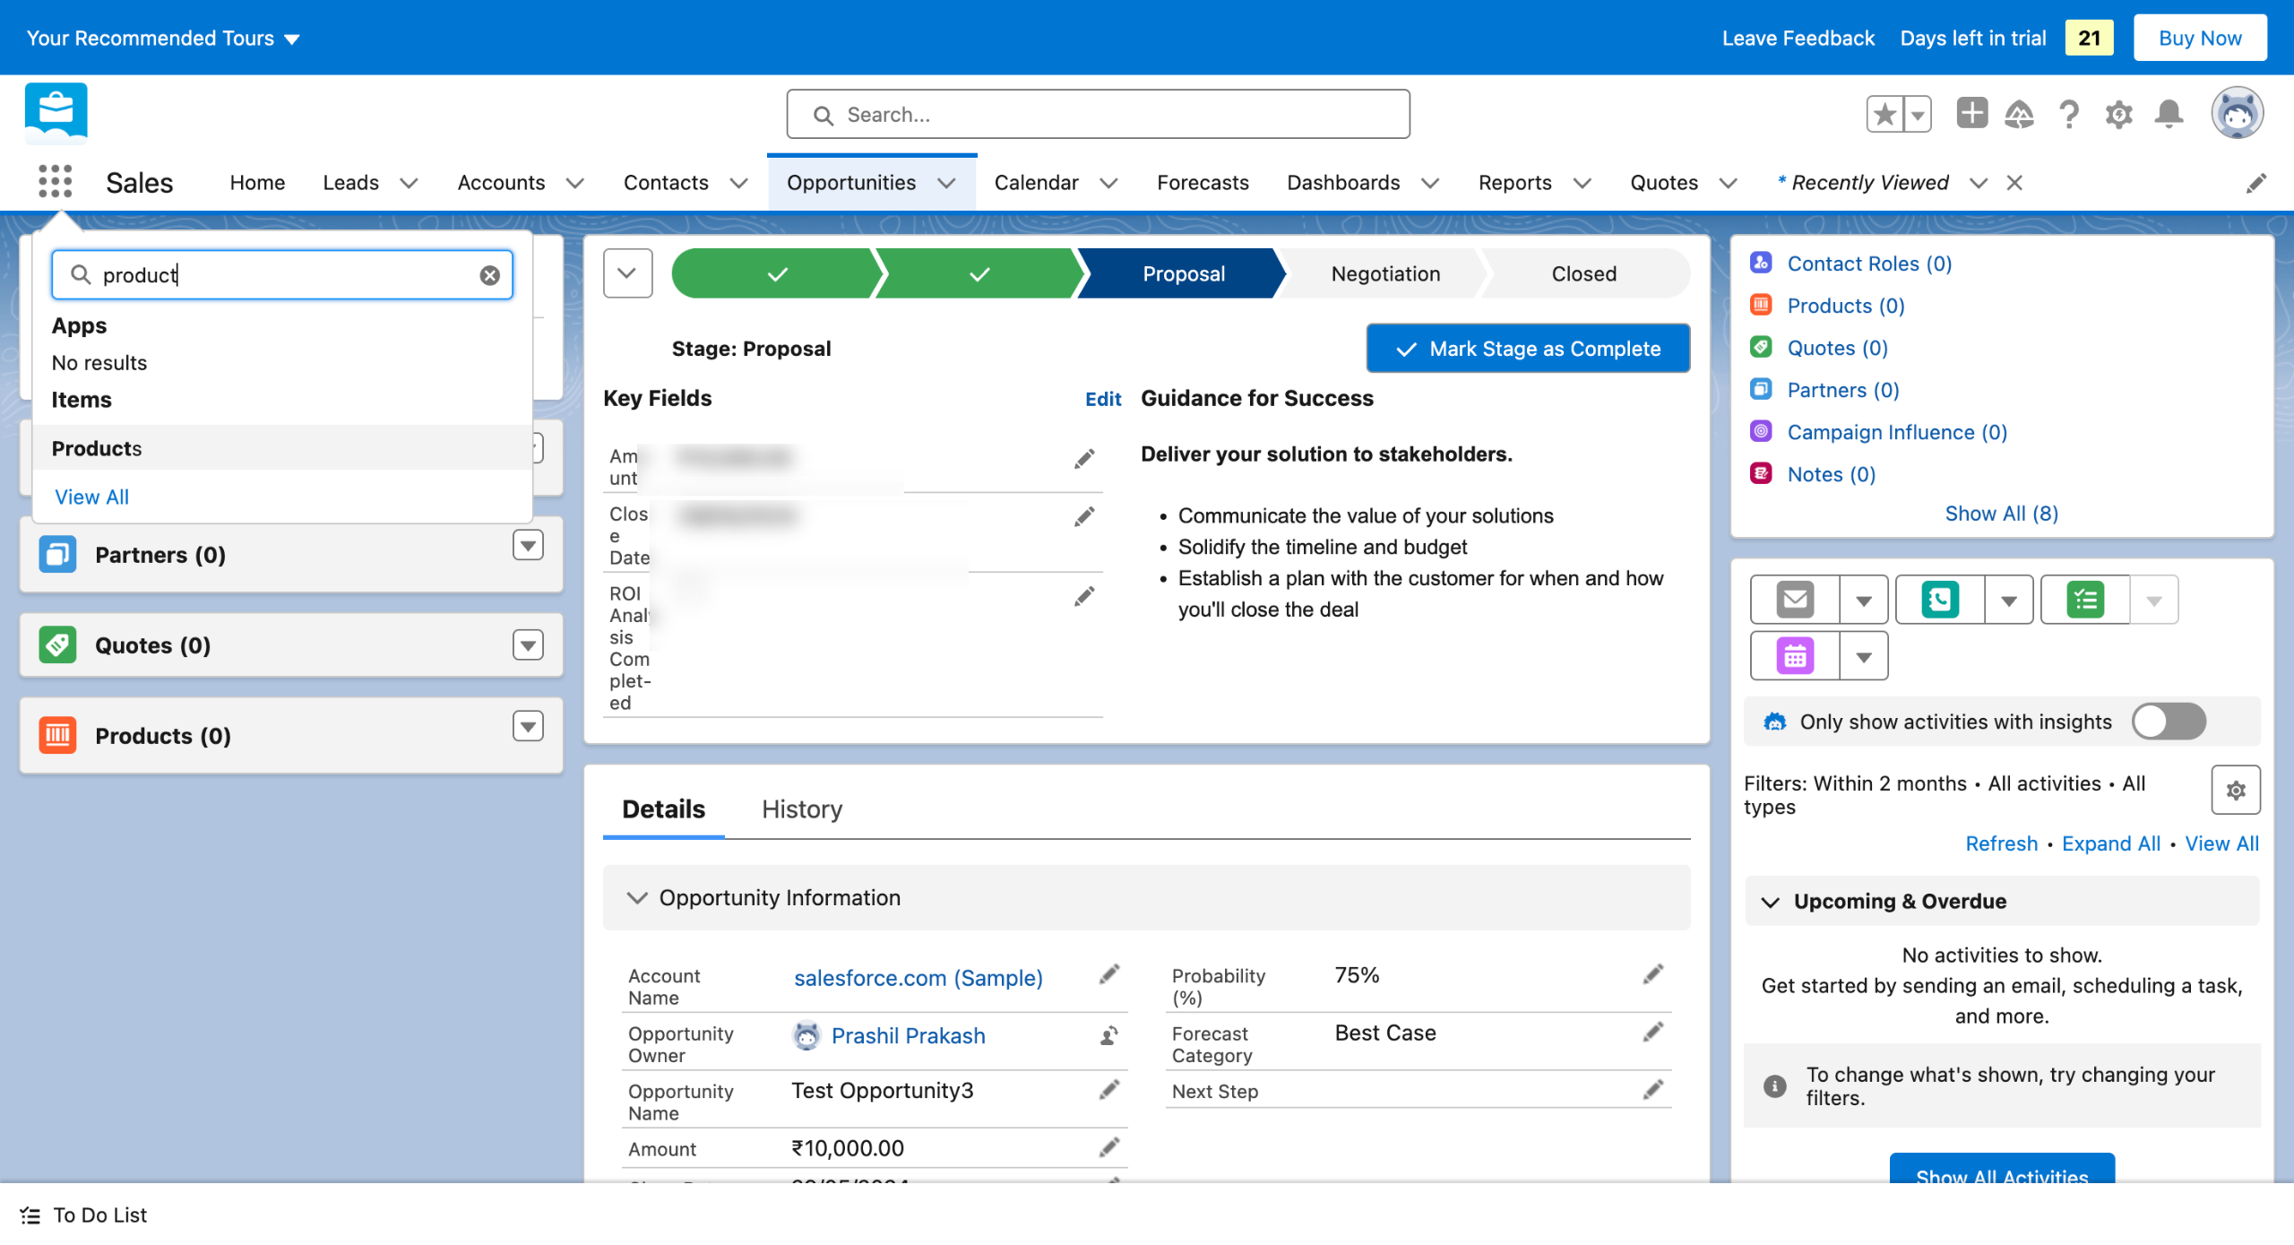Change Opportunity Owner icon
Screen dimensions: 2294x1245
[x=1109, y=1036]
